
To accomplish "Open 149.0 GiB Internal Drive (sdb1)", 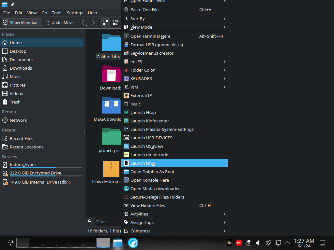I will pos(42,182).
